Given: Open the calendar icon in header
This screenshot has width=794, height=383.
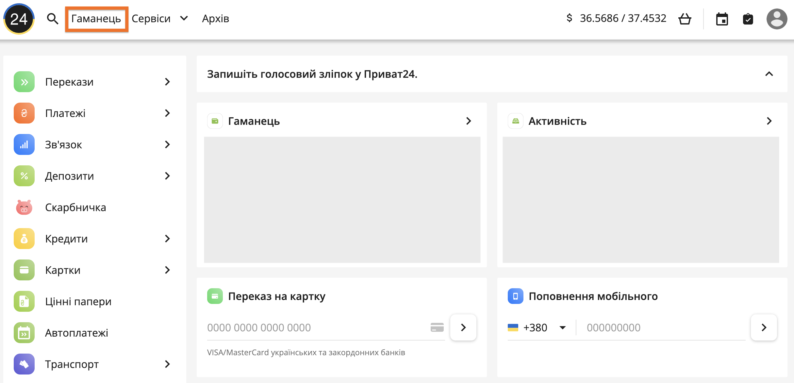Looking at the screenshot, I should 722,19.
